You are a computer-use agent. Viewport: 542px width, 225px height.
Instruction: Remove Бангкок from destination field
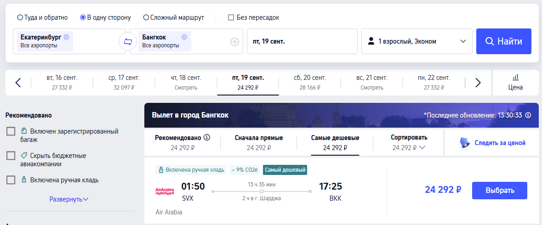pos(184,37)
